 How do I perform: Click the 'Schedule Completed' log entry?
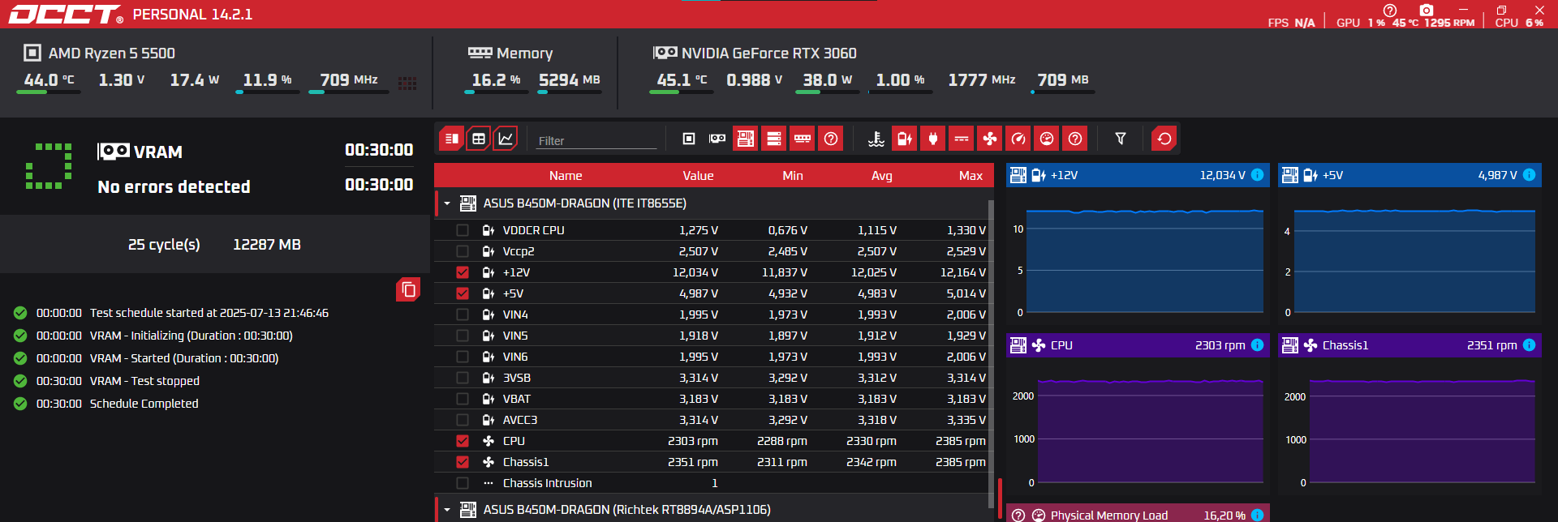coord(144,404)
